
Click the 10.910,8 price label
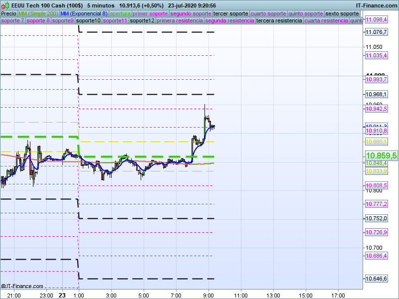[377, 131]
